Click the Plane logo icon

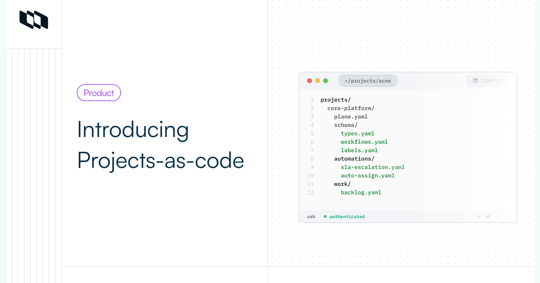[x=34, y=20]
